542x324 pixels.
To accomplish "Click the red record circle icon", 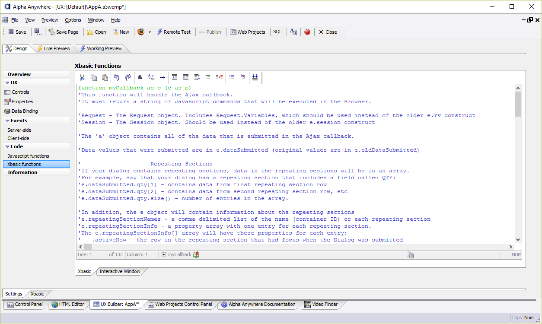I will [x=307, y=32].
